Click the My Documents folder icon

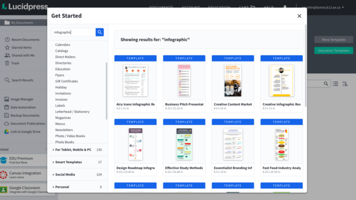click(7, 22)
